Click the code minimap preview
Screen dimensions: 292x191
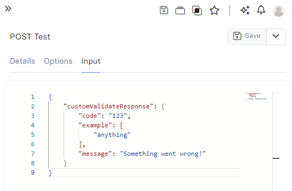click(256, 97)
